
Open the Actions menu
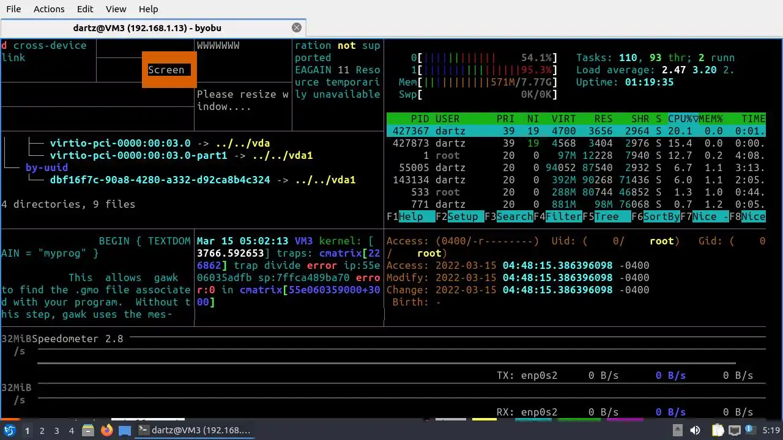[x=49, y=9]
